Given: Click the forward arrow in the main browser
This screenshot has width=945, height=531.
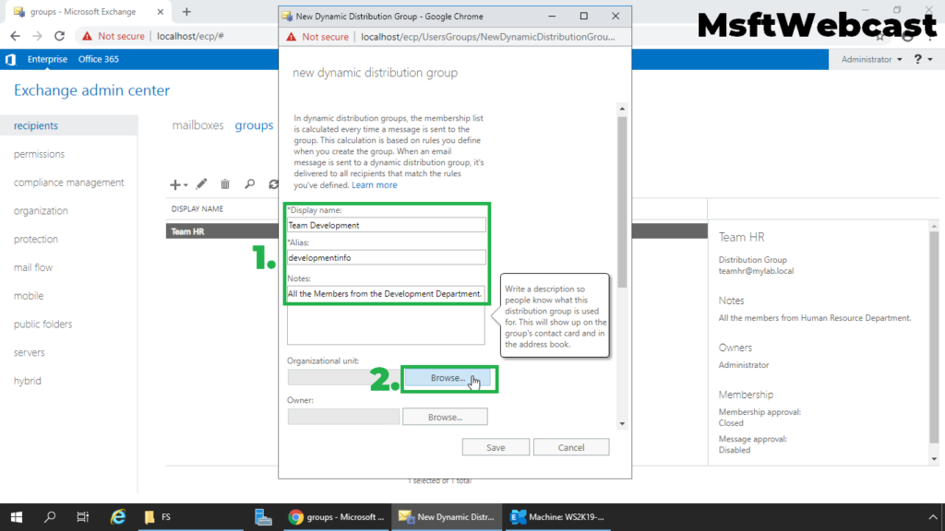Looking at the screenshot, I should pyautogui.click(x=37, y=36).
